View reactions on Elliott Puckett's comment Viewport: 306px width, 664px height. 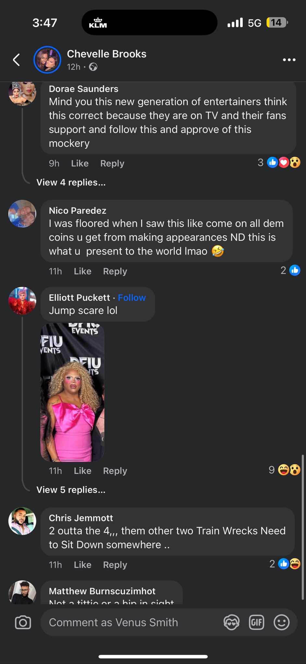click(285, 470)
